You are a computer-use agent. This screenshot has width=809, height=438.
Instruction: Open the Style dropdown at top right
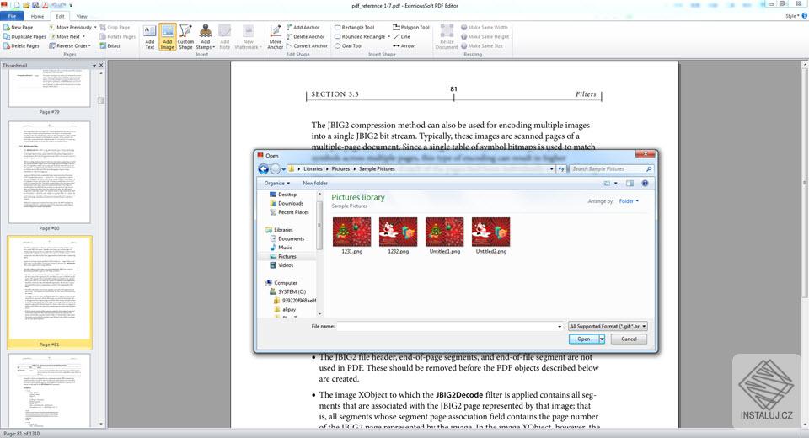pos(792,16)
